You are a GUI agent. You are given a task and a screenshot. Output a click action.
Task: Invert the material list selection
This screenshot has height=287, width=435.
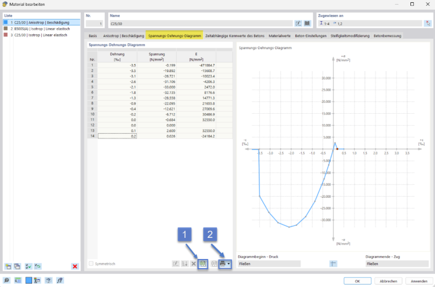pyautogui.click(x=38, y=266)
